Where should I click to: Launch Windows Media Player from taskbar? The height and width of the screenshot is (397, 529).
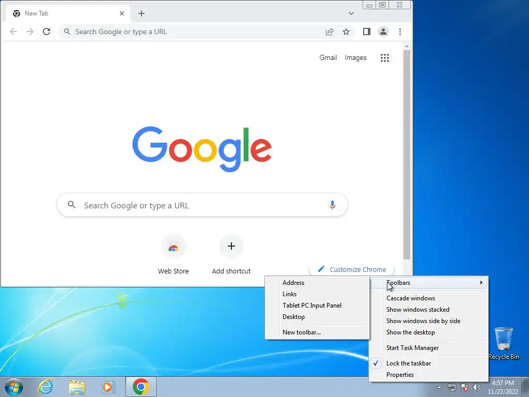point(108,387)
